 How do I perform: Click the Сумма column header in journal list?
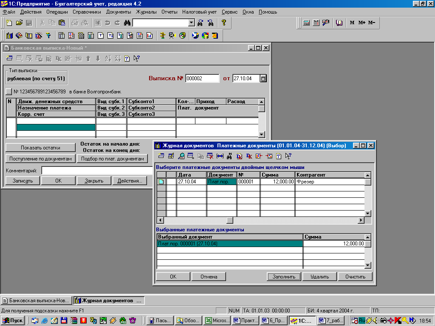tap(277, 175)
